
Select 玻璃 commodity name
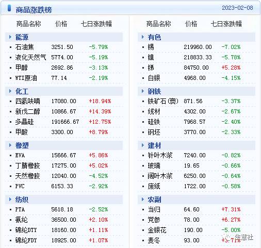coord(154,166)
